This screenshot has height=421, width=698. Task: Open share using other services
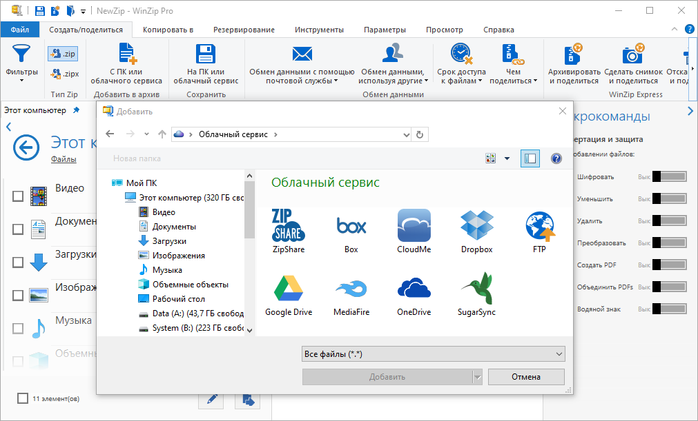(393, 63)
